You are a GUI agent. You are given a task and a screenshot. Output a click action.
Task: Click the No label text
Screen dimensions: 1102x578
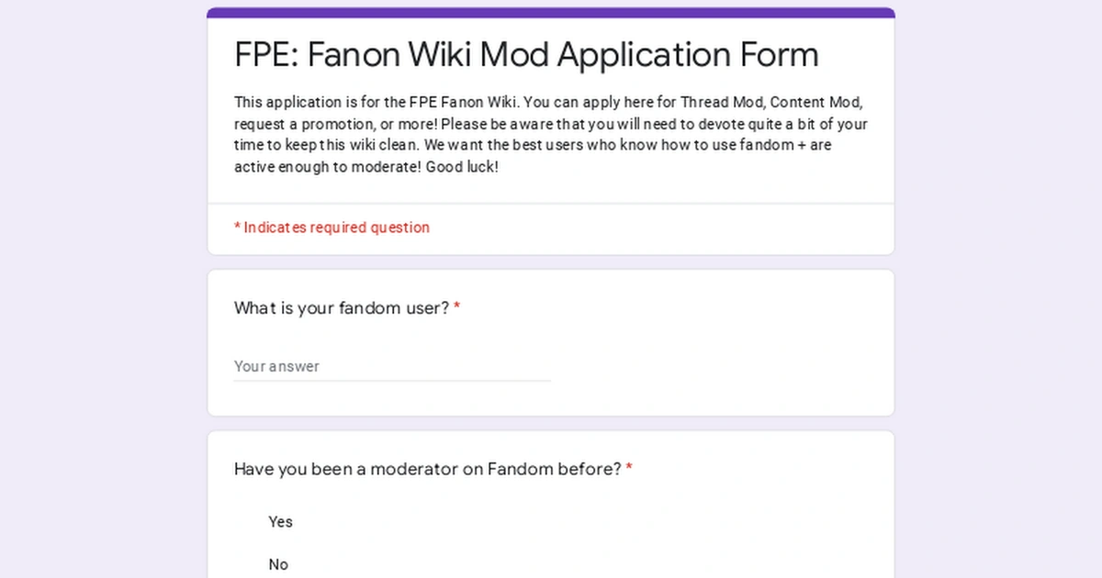click(279, 564)
